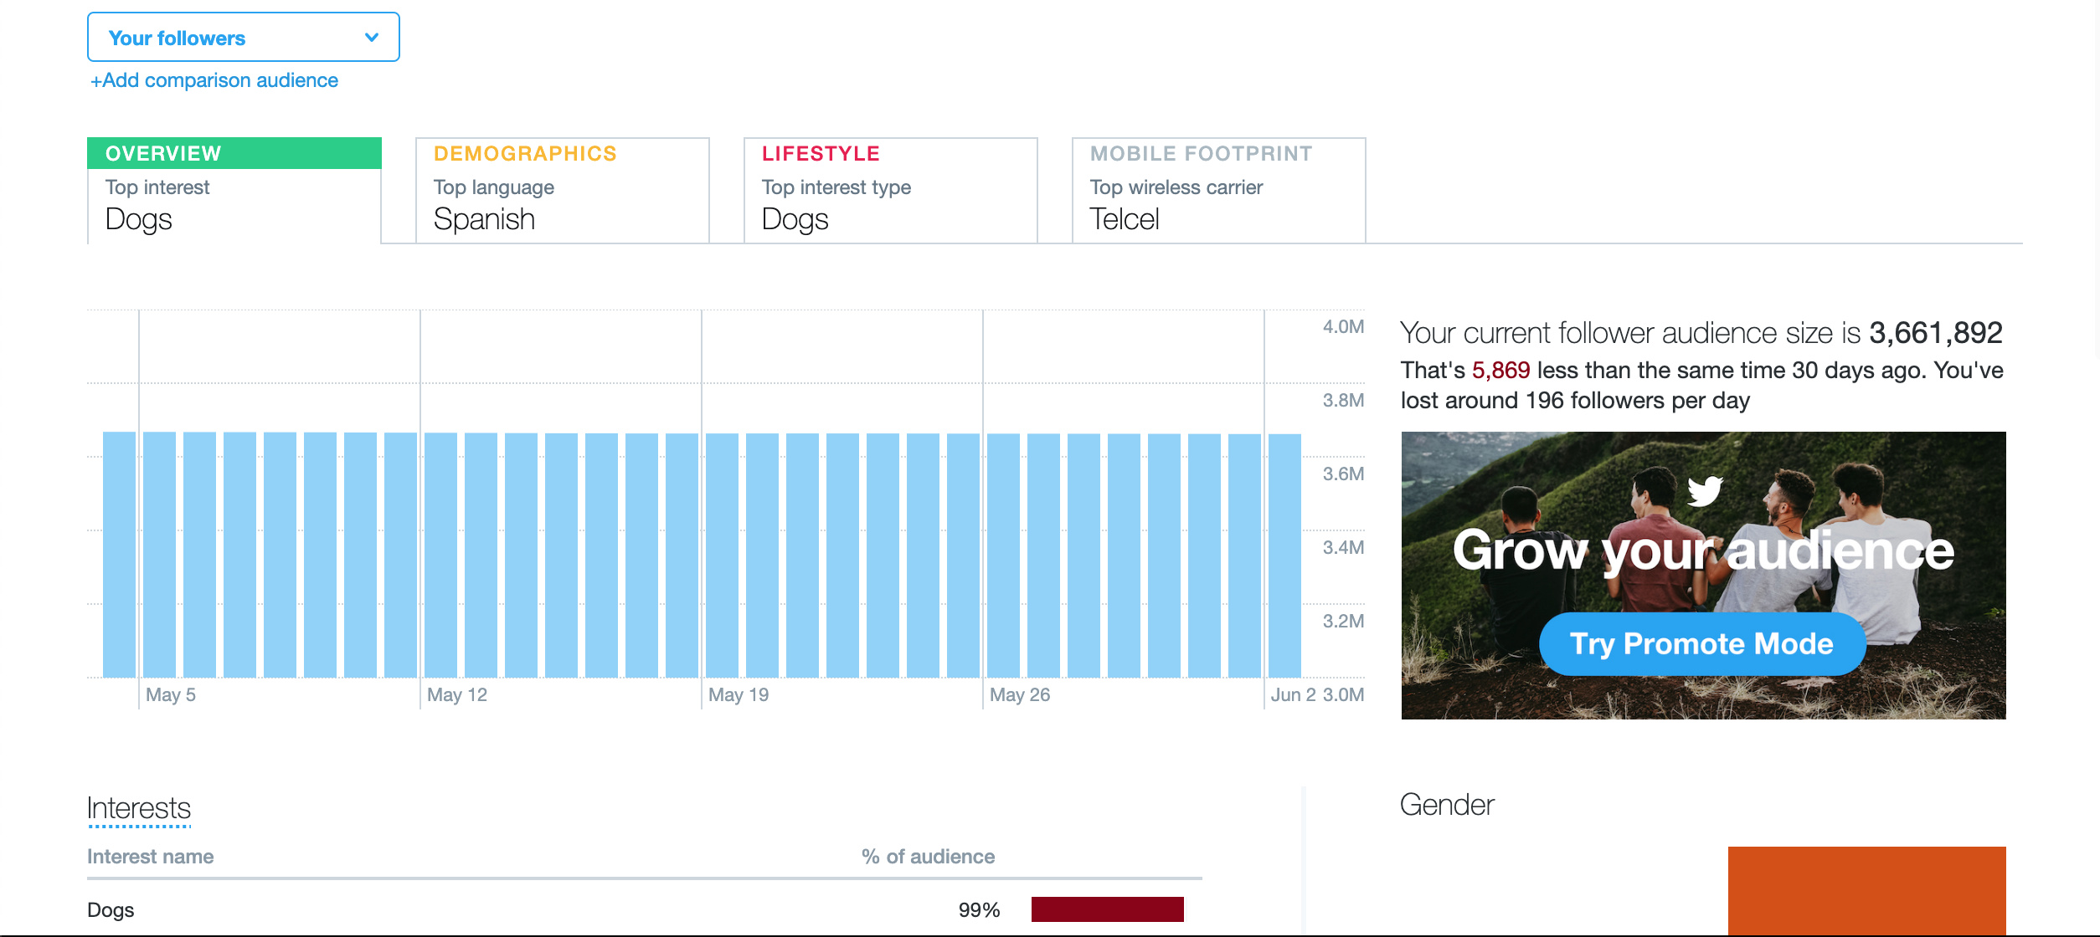Click the May 12 chart axis label
The width and height of the screenshot is (2100, 937).
tap(457, 694)
